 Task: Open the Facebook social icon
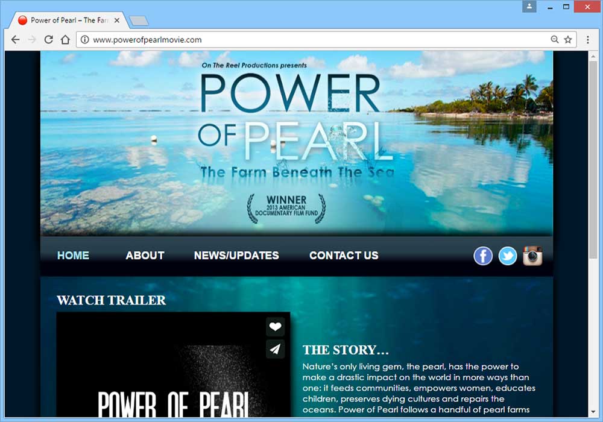pos(483,256)
